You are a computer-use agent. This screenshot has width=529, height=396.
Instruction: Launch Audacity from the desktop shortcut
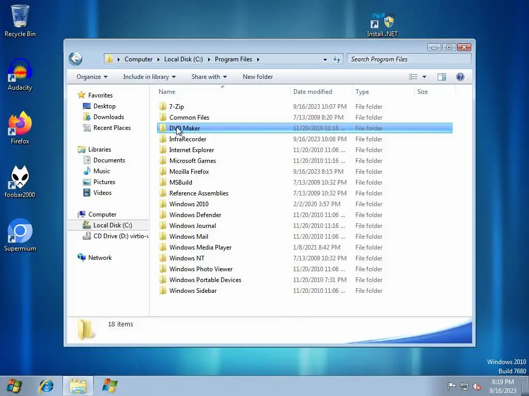[x=20, y=75]
